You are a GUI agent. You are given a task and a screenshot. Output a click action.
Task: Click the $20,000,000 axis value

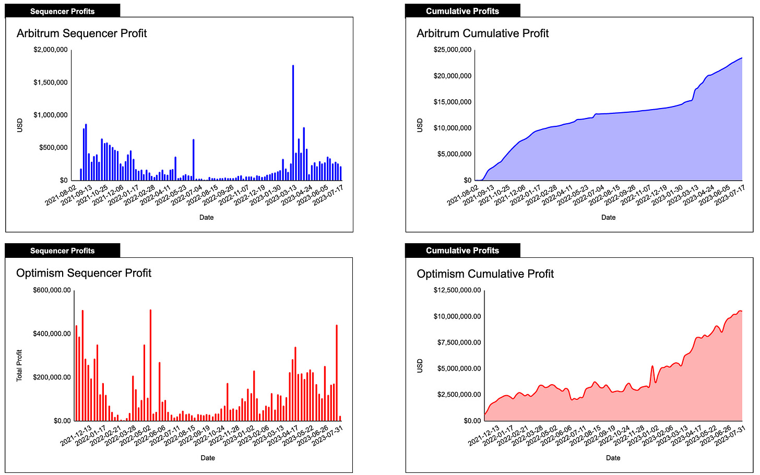pyautogui.click(x=453, y=76)
